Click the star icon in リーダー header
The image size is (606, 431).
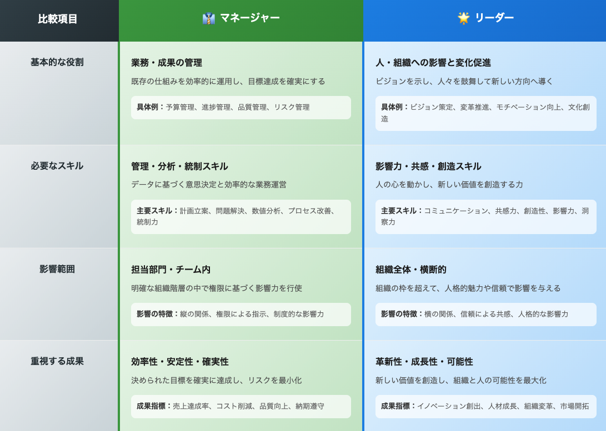[462, 17]
